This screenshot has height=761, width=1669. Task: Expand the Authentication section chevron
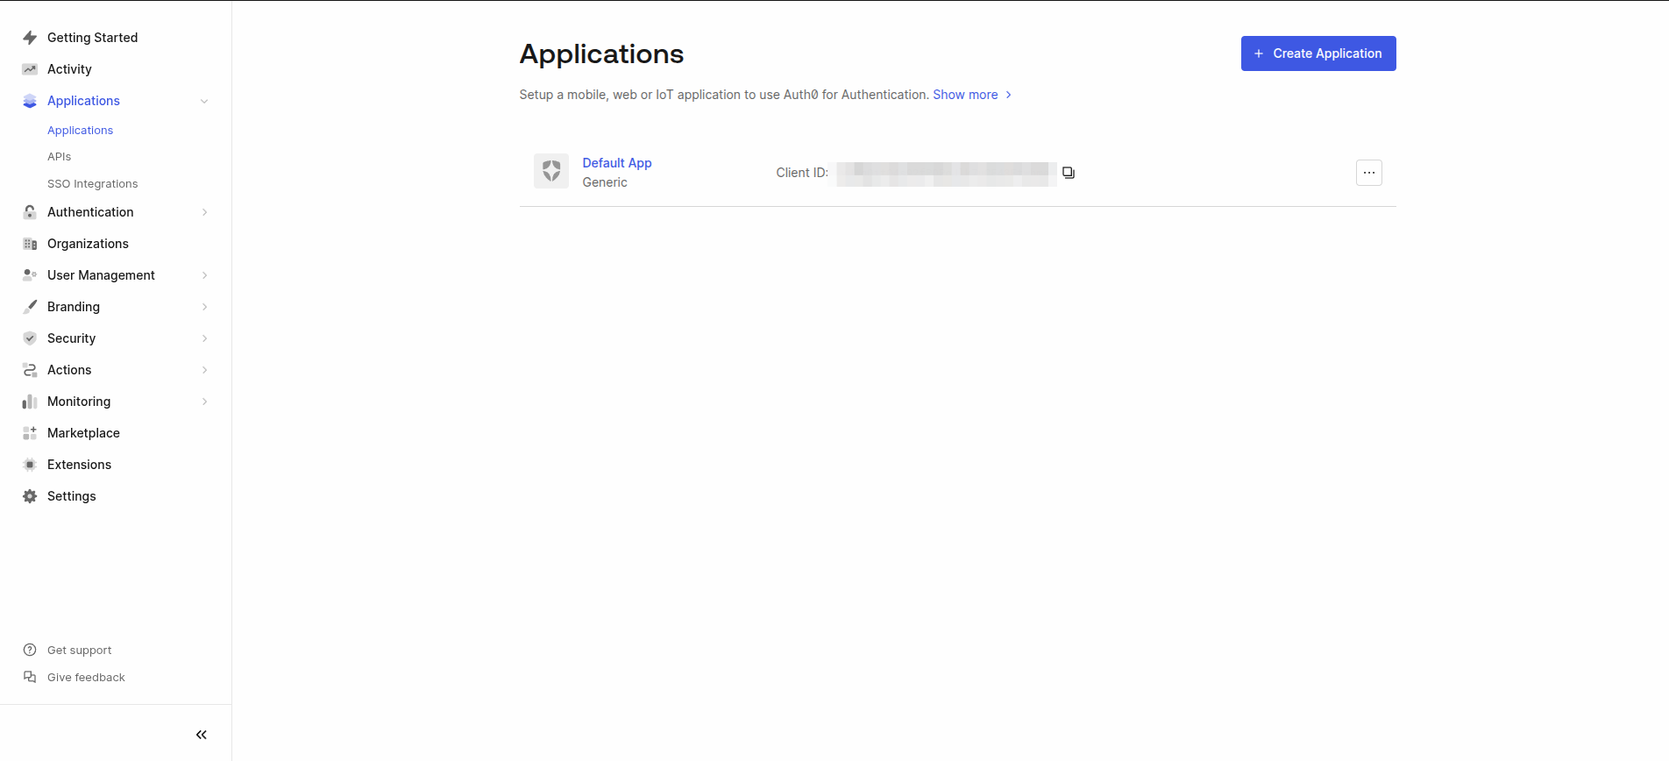point(204,212)
